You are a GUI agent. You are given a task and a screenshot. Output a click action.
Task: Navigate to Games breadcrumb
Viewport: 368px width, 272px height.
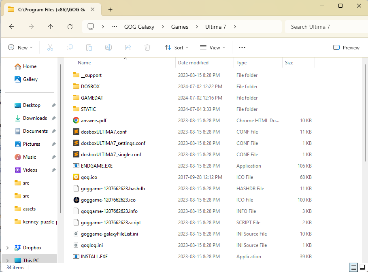(x=179, y=27)
